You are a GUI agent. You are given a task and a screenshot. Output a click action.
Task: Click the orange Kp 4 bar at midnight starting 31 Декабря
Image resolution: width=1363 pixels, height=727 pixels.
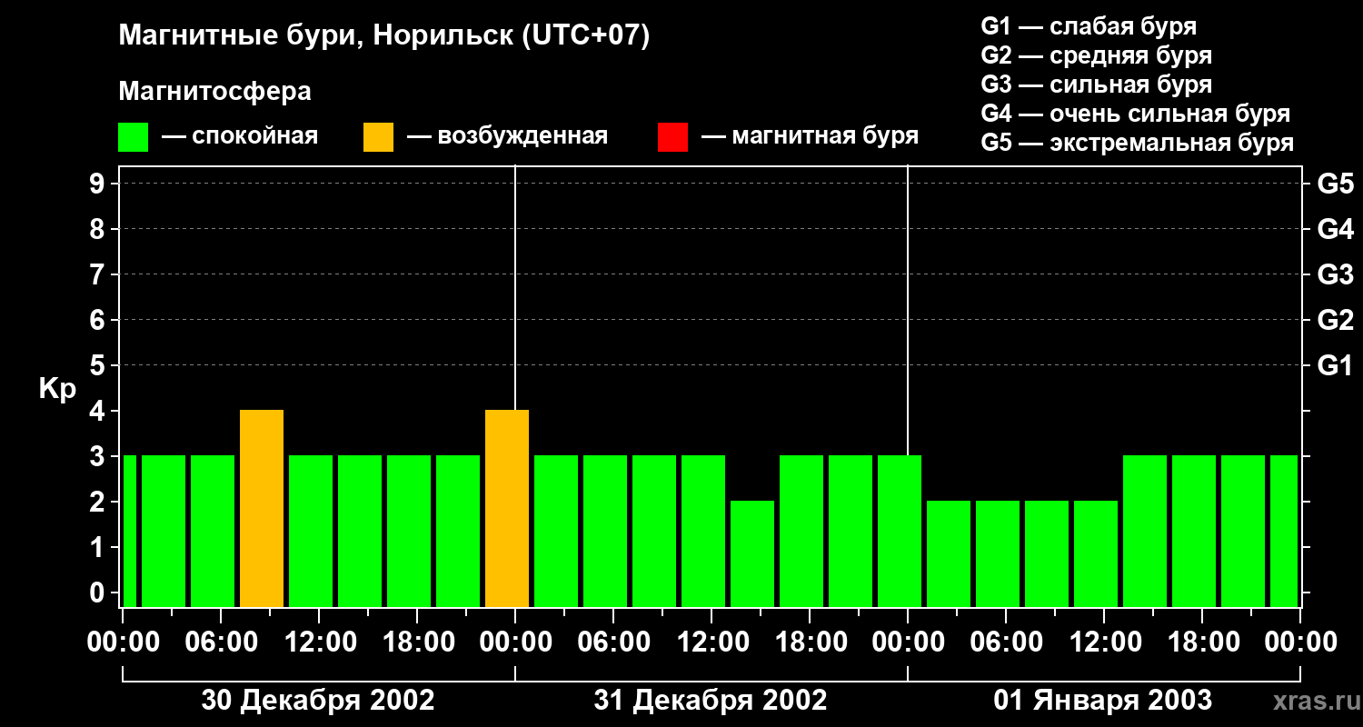click(507, 508)
